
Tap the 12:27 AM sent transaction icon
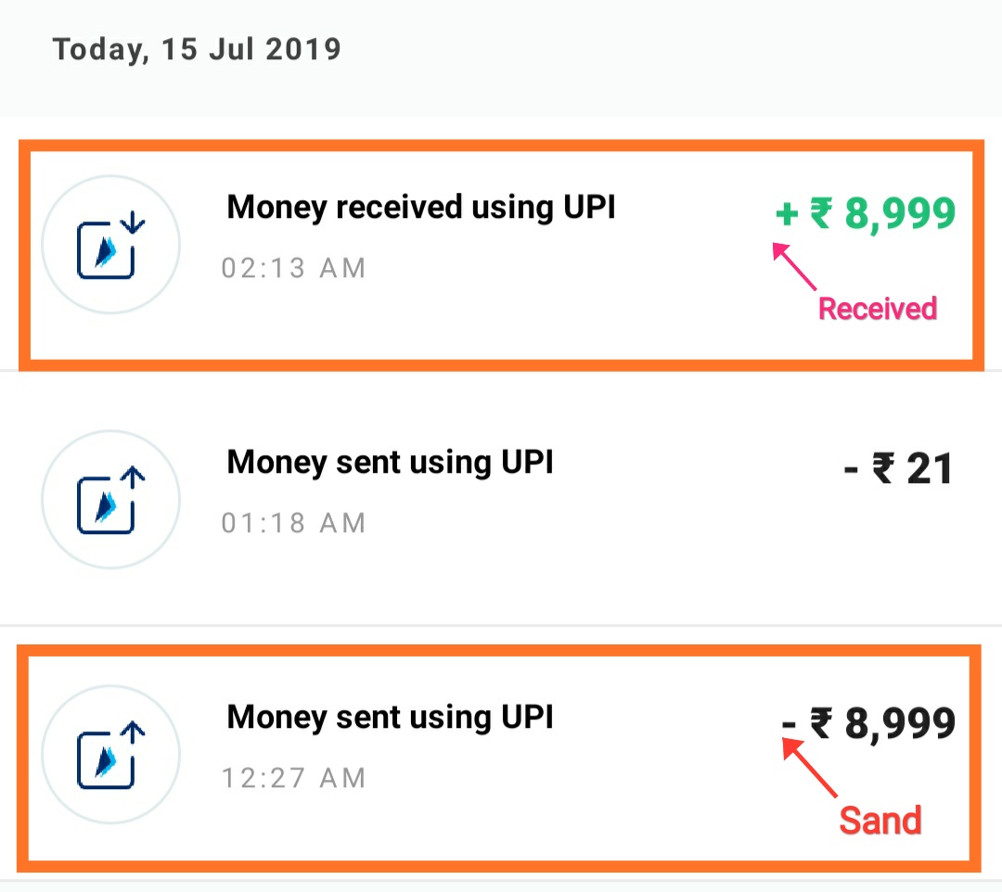(110, 754)
